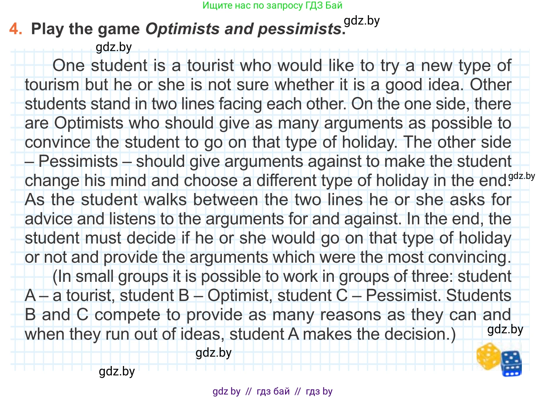Viewport: 546px width, 398px height.
Task: Click the purple "гдз by" footer text
Action: 319,391
